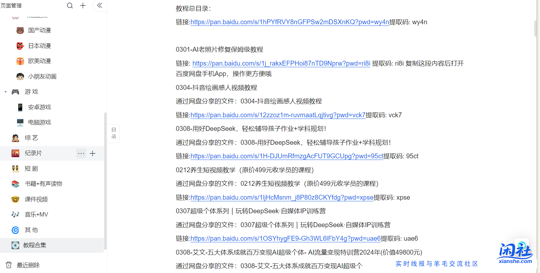Open the more options ellipsis for 纪录片
Screen dimensions: 540x273
coord(81,153)
